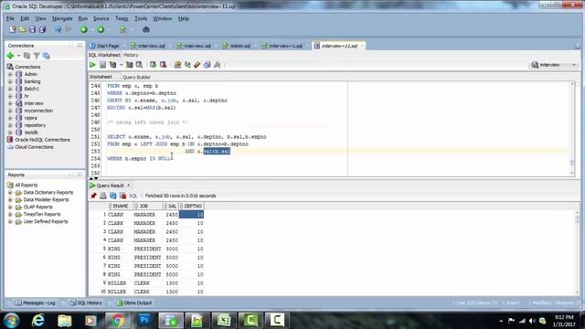Screen dimensions: 585x329
Task: Click the Delete row icon in Query Result toolbar
Action: pyautogui.click(x=122, y=196)
